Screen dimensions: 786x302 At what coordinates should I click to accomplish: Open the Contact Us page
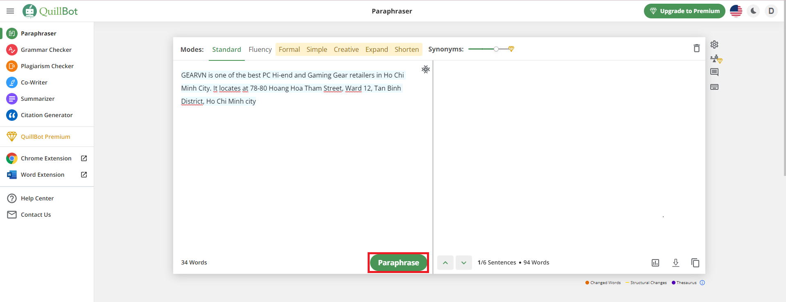click(47, 215)
